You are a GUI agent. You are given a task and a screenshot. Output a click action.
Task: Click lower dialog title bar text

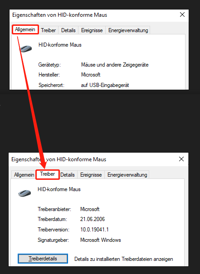(59, 159)
